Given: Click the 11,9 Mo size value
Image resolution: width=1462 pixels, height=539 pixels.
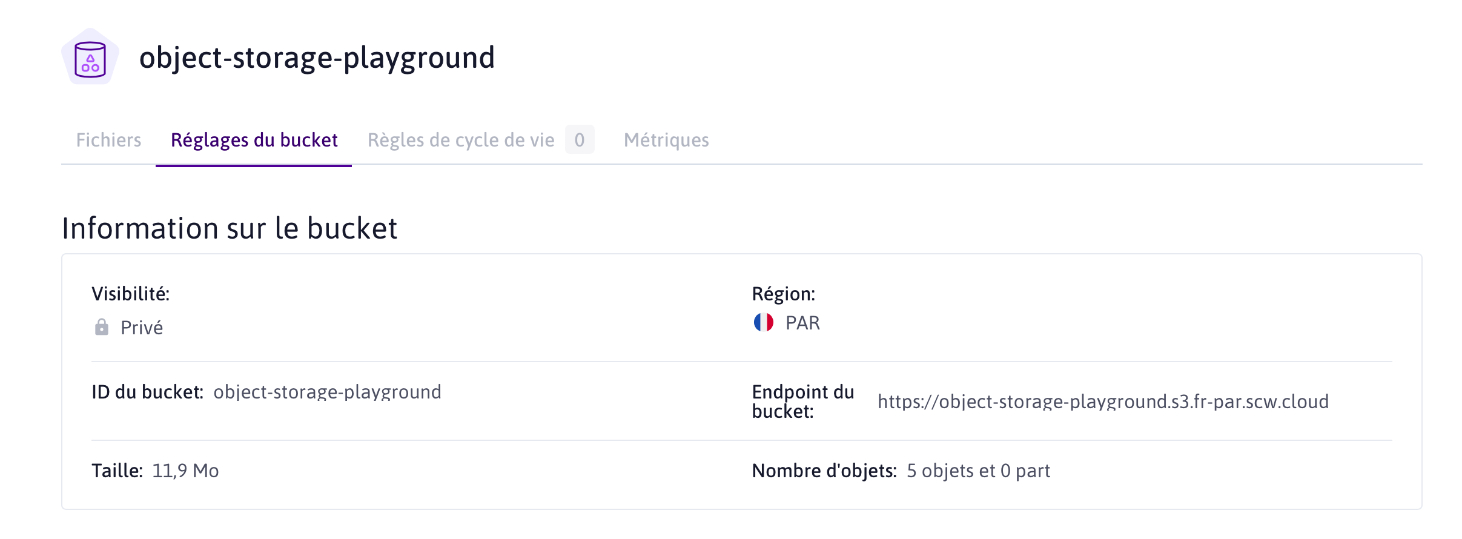Looking at the screenshot, I should click(x=185, y=471).
